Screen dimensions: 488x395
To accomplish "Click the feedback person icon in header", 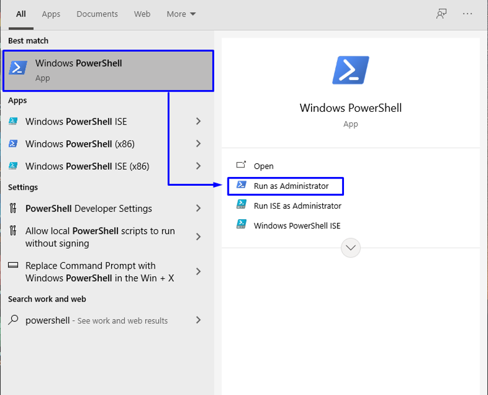I will click(x=442, y=14).
